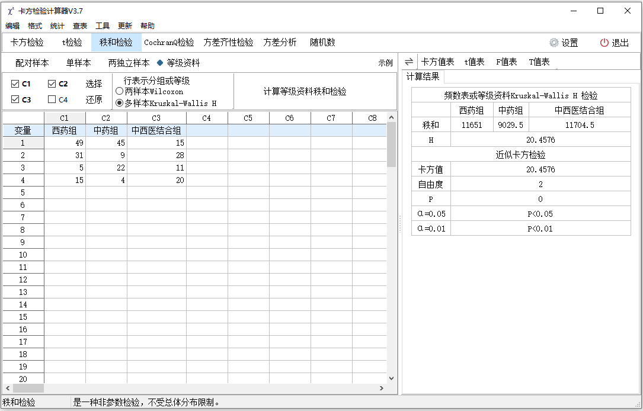This screenshot has height=411, width=643.
Task: Click the red exit power icon
Action: pyautogui.click(x=604, y=43)
